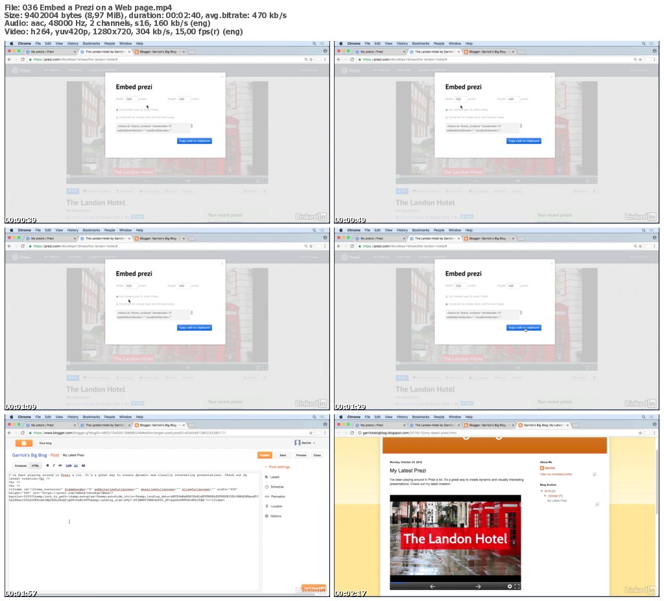The height and width of the screenshot is (601, 664).
Task: Open Schedule in Blogger post settings
Action: point(274,487)
